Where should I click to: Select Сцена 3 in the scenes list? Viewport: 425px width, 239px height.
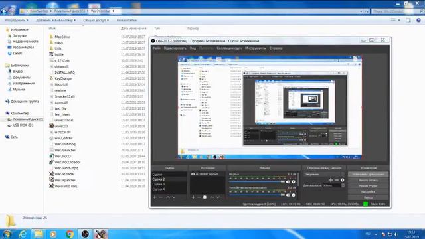169,184
